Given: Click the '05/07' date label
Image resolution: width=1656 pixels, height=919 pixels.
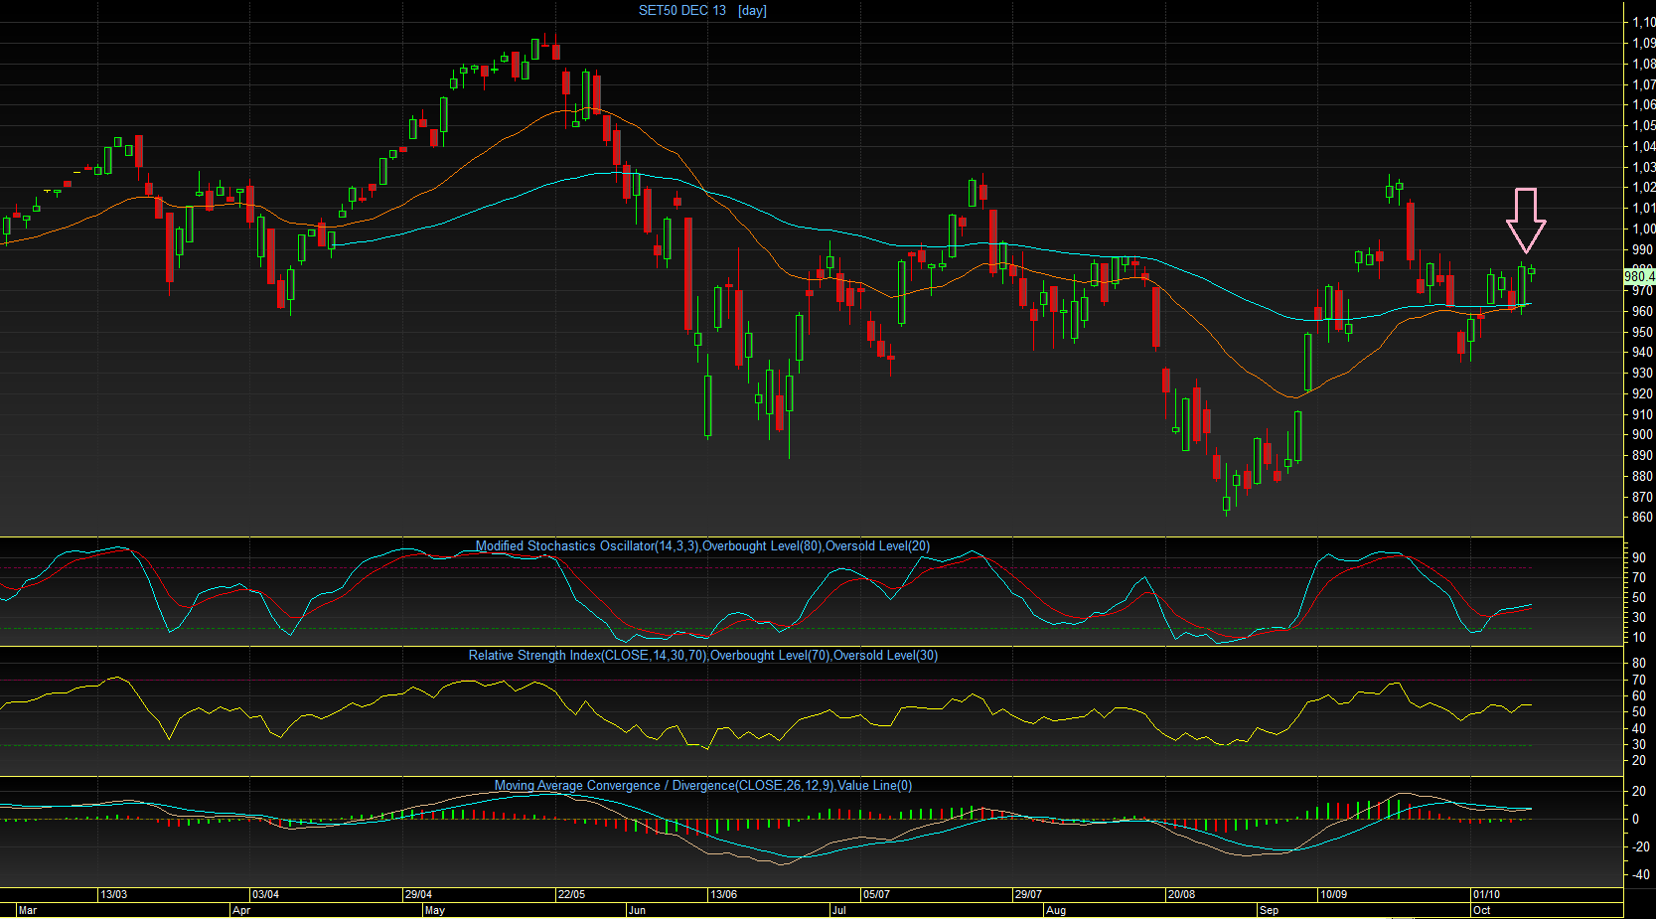Looking at the screenshot, I should coord(876,894).
